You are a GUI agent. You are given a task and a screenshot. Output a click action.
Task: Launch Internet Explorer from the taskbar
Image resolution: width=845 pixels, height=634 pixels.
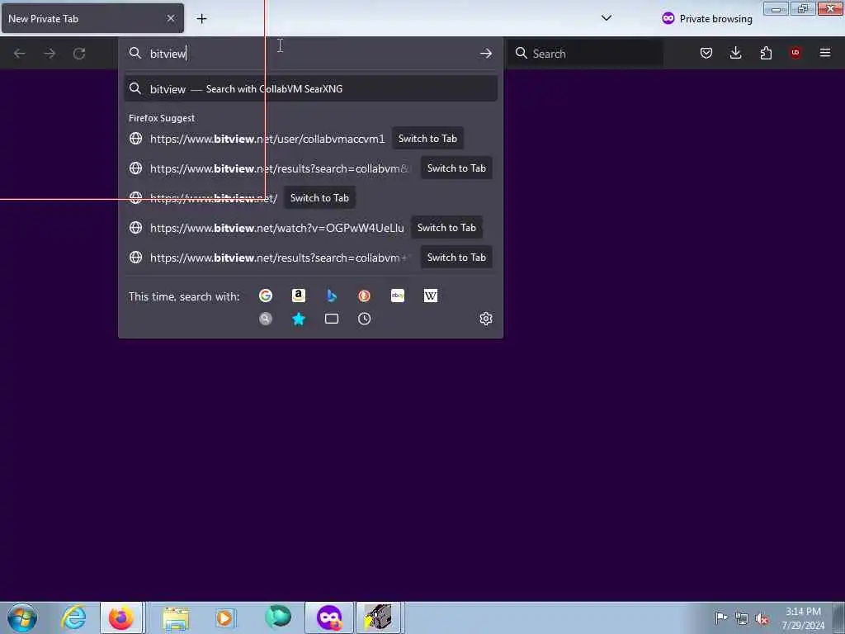pos(73,617)
